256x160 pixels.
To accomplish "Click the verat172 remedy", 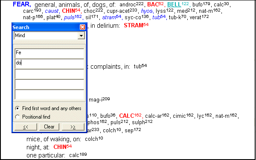I will pyautogui.click(x=199, y=17).
